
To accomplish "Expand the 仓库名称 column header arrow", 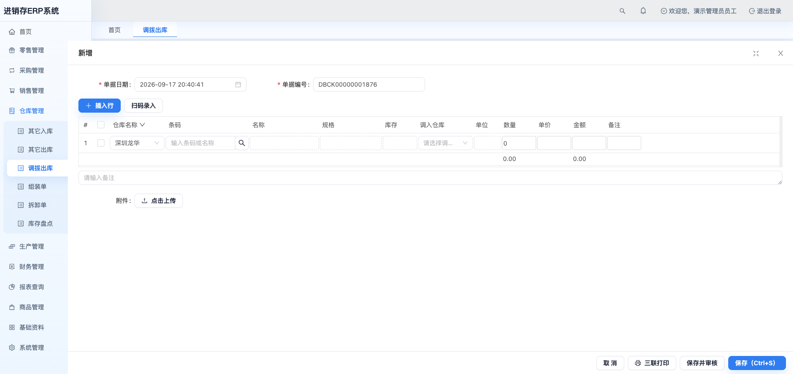I will 142,125.
